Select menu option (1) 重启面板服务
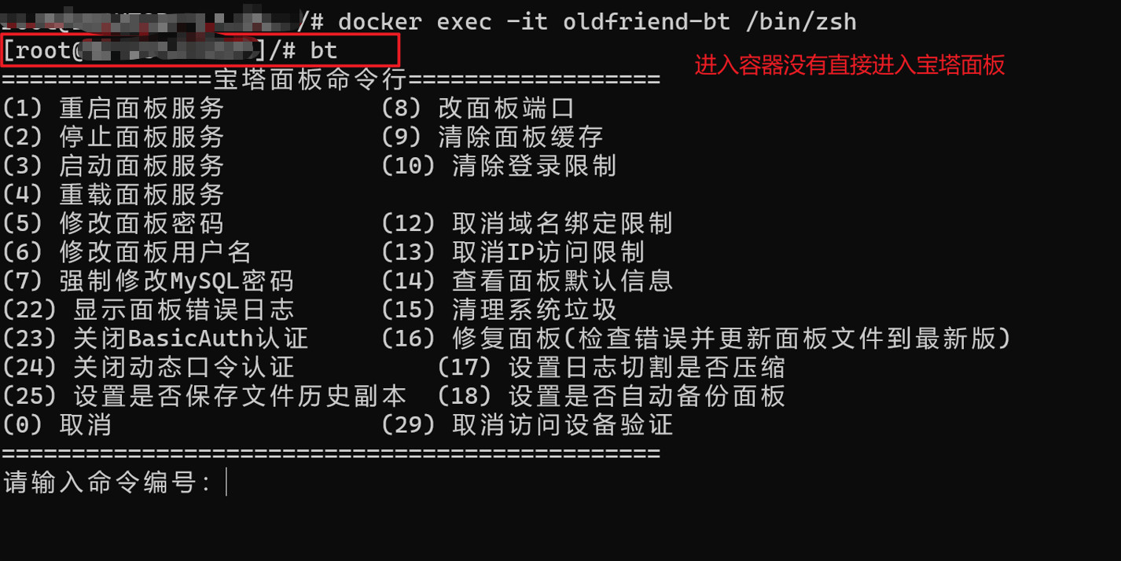This screenshot has height=561, width=1121. [x=113, y=108]
